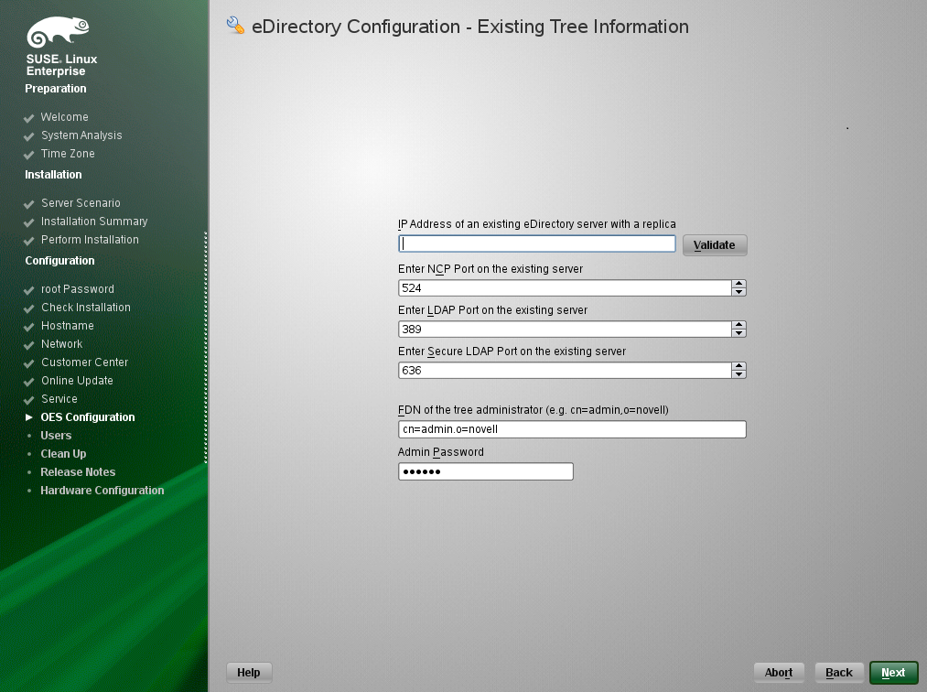Select the Check Installation step
The height and width of the screenshot is (692, 927).
[86, 308]
